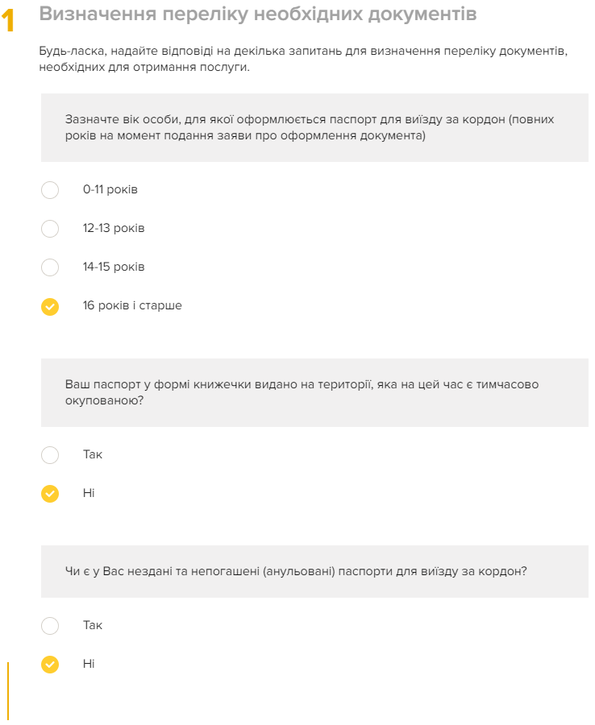
Task: Select the 14-15 років radio circle
Action: [x=50, y=267]
